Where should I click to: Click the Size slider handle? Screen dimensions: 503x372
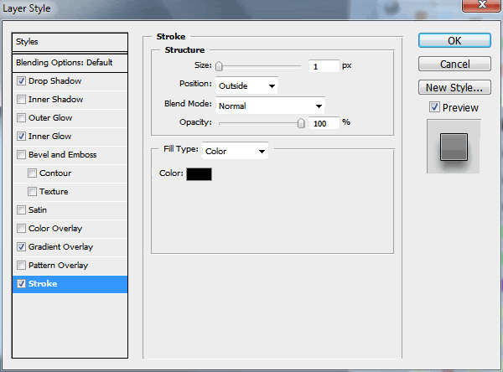219,66
